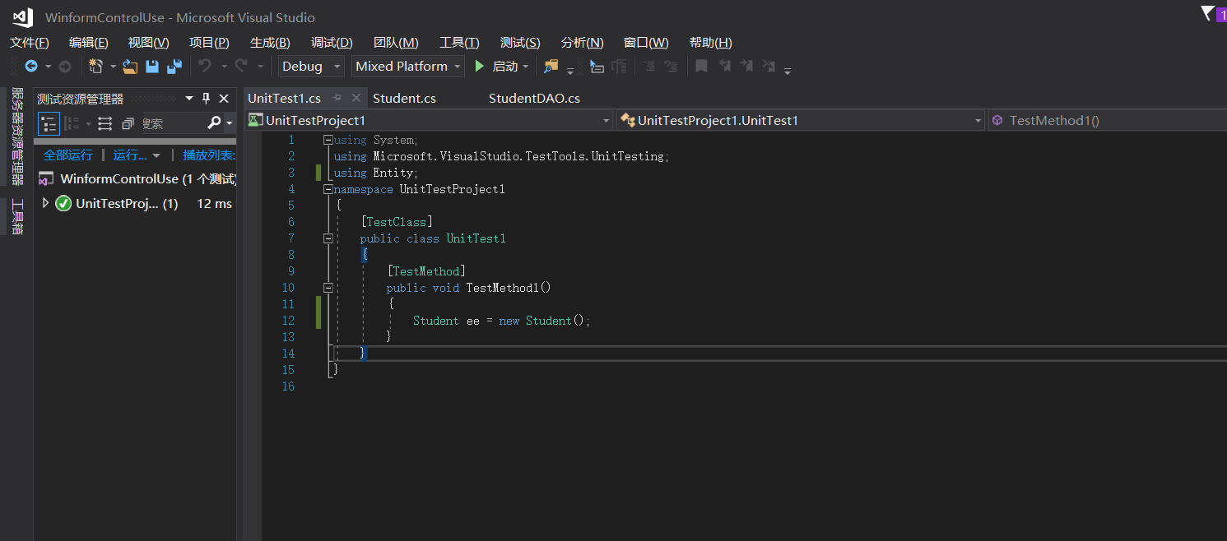Click the Save floppy disk icon
1227x541 pixels.
[x=152, y=67]
